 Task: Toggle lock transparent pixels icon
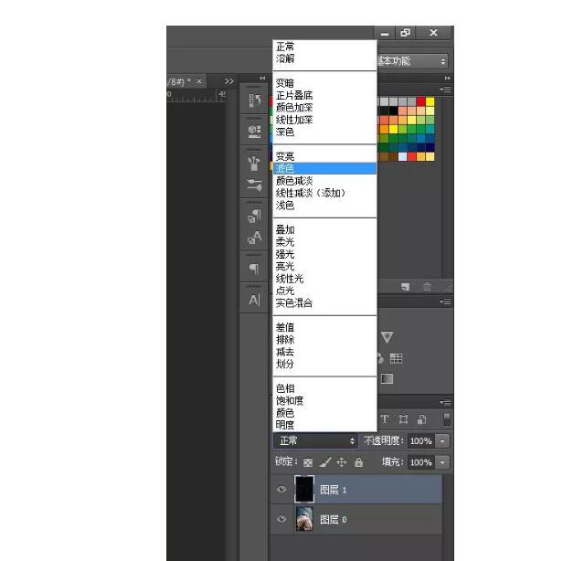[308, 462]
